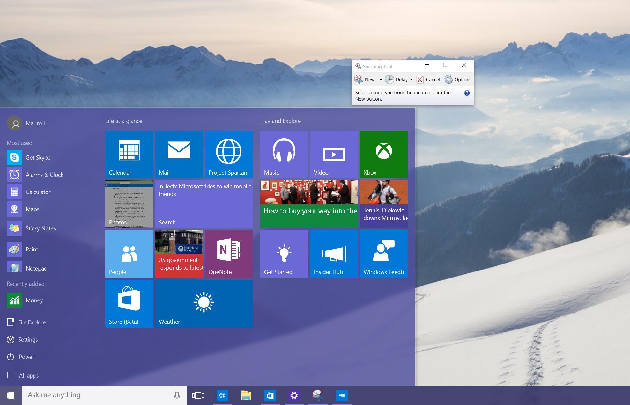Launch the Project Spartan browser tile

(x=228, y=154)
